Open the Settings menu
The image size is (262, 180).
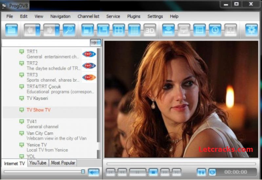click(155, 16)
